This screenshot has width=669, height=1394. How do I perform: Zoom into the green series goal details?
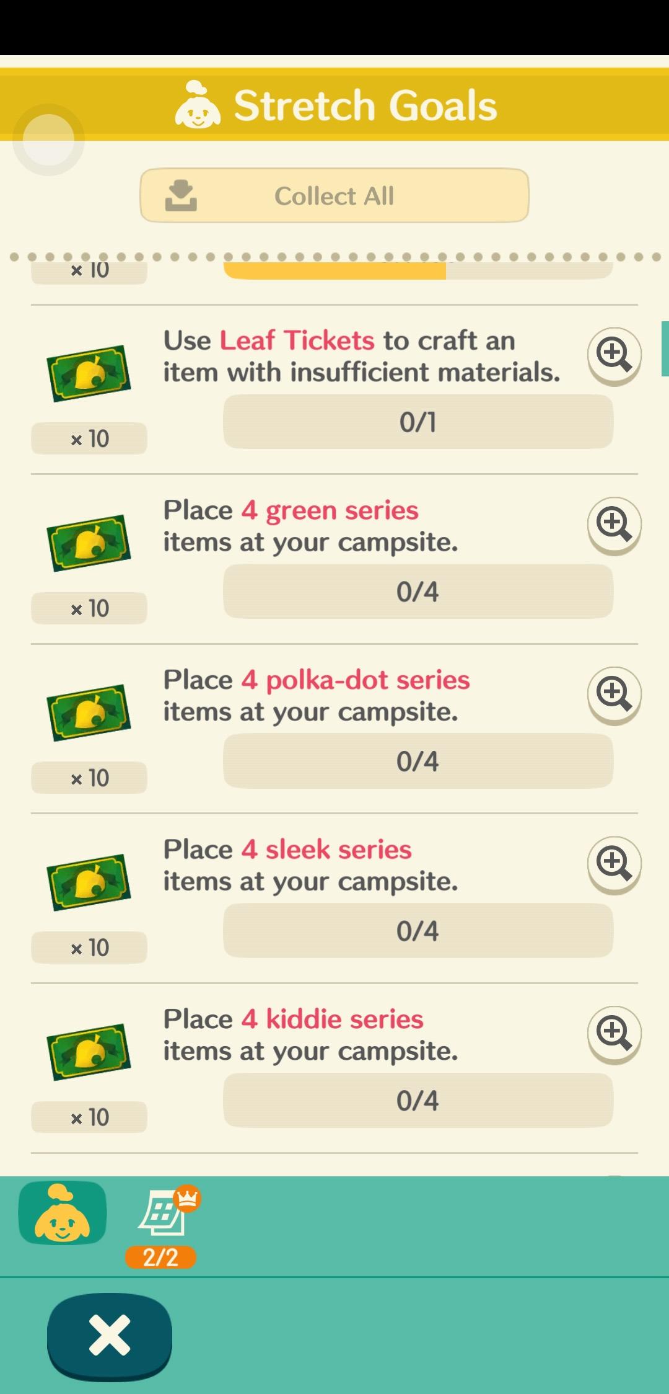[614, 525]
